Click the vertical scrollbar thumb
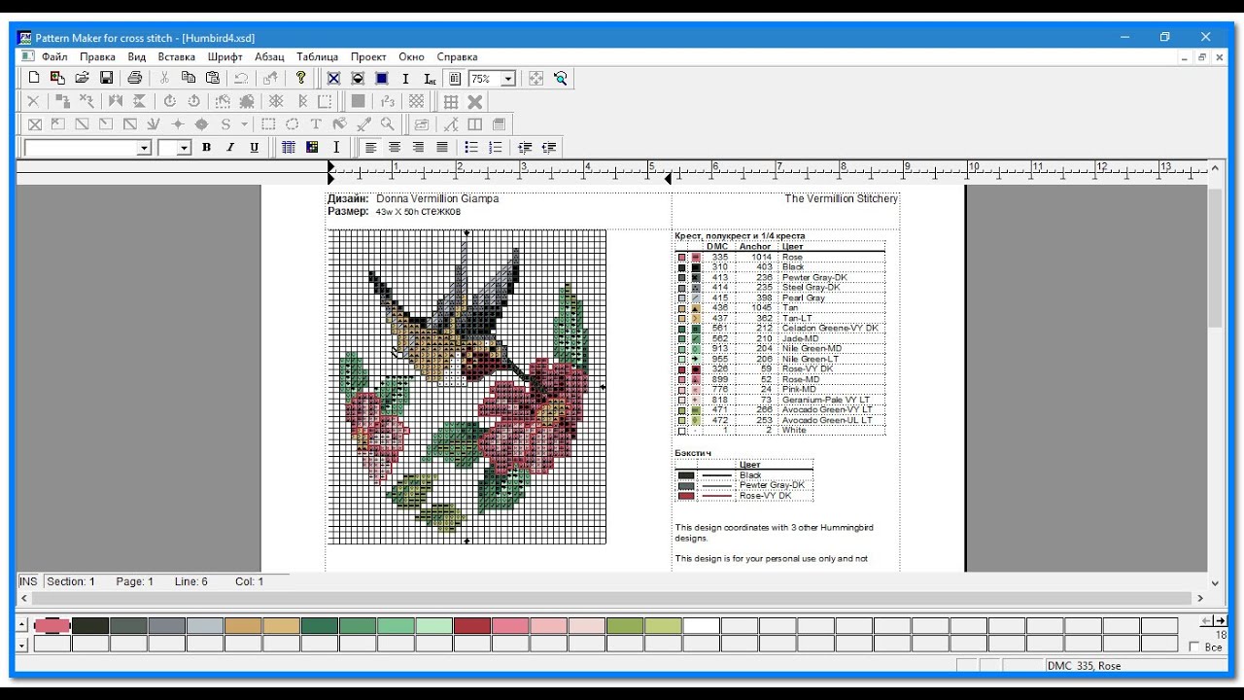Viewport: 1244px width, 700px height. click(1215, 258)
